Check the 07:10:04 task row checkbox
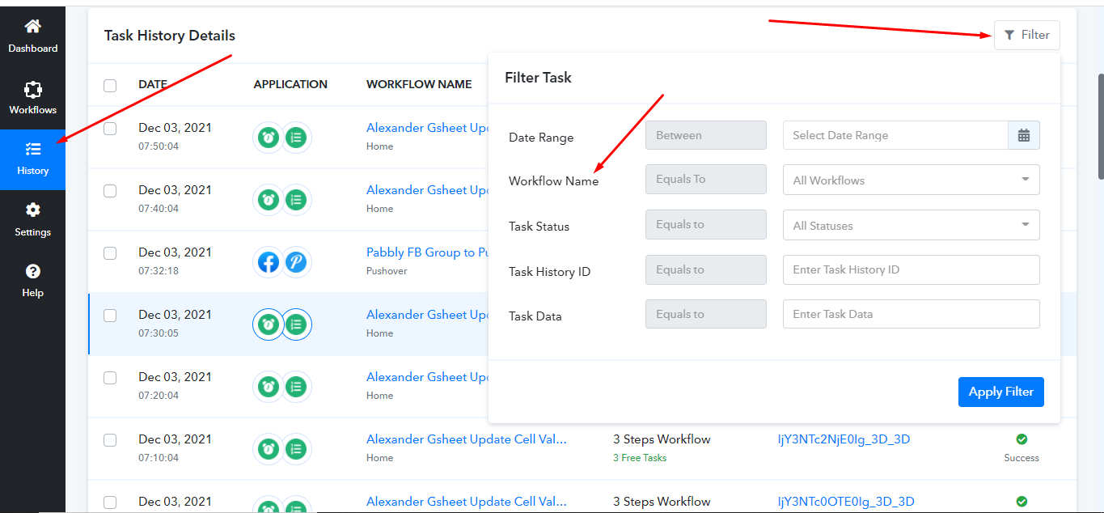1104x513 pixels. 110,440
